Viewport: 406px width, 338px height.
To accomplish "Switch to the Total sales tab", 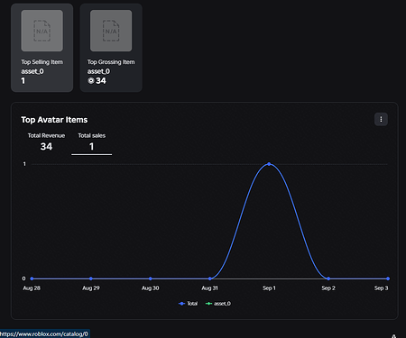I will (92, 142).
